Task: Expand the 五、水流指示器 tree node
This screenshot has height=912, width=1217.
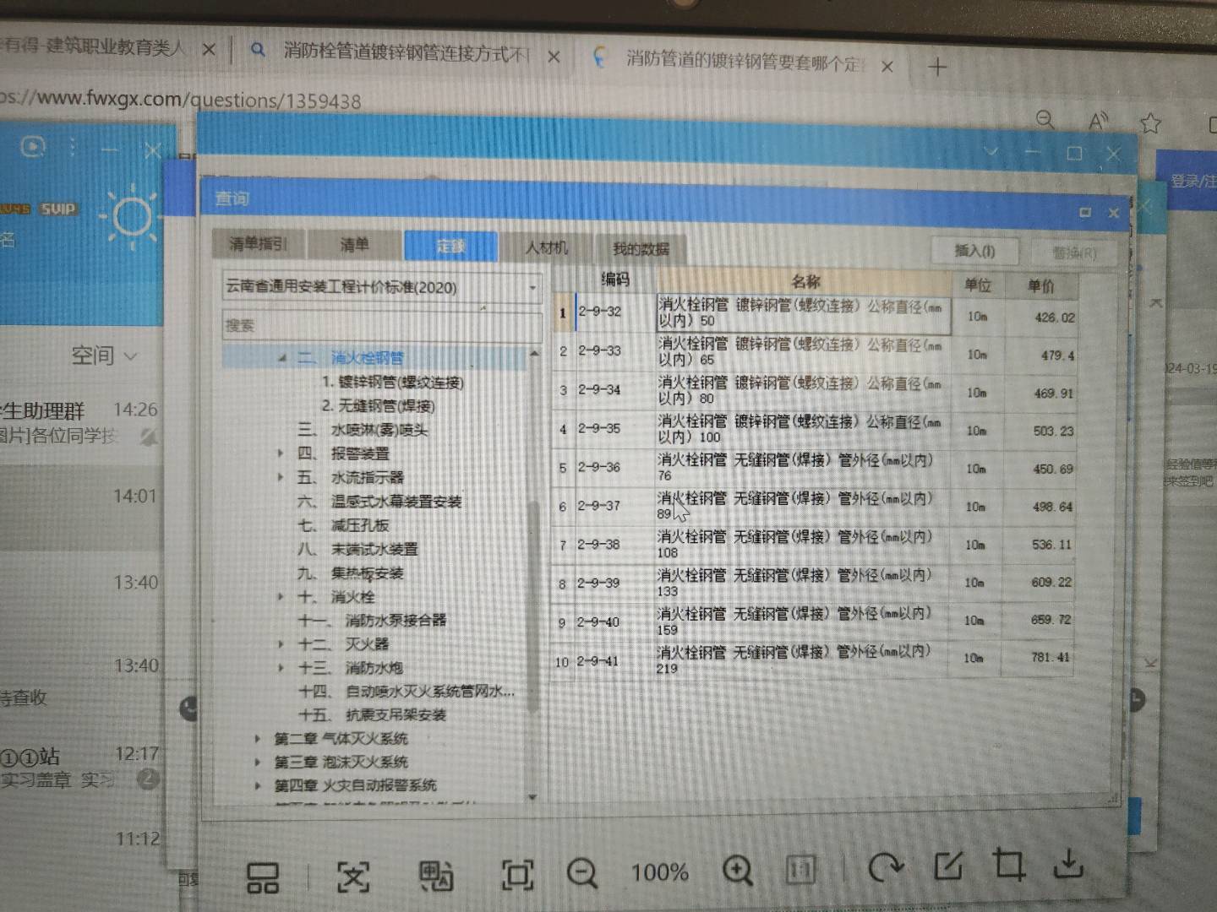Action: [281, 477]
